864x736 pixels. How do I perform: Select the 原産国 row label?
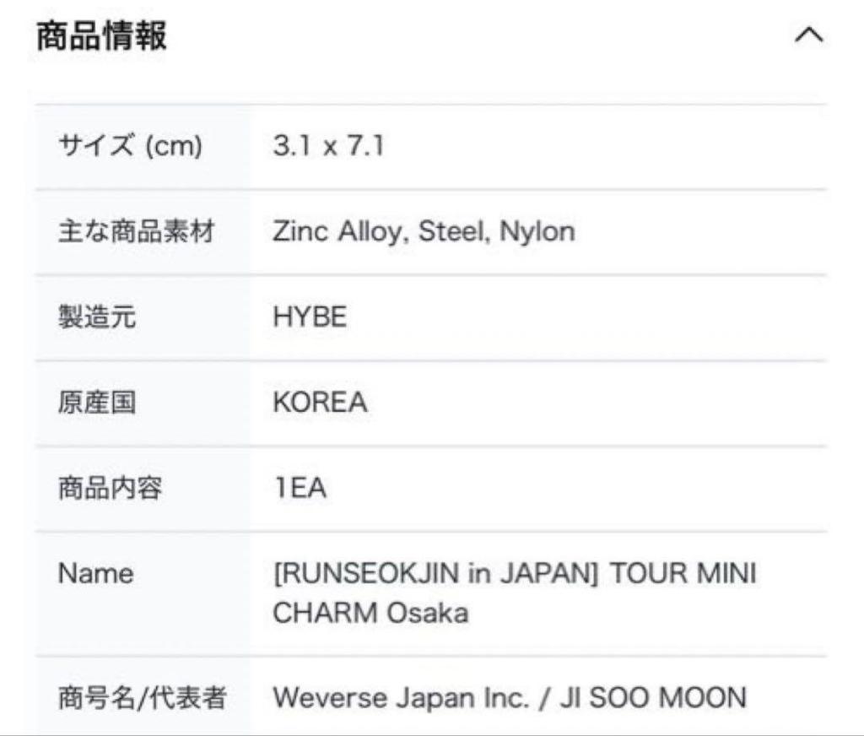[x=96, y=403]
